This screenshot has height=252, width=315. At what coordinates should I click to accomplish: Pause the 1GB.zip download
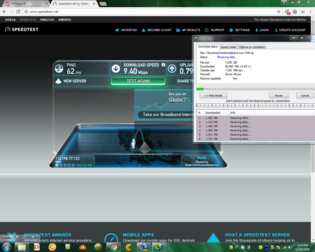pyautogui.click(x=279, y=95)
